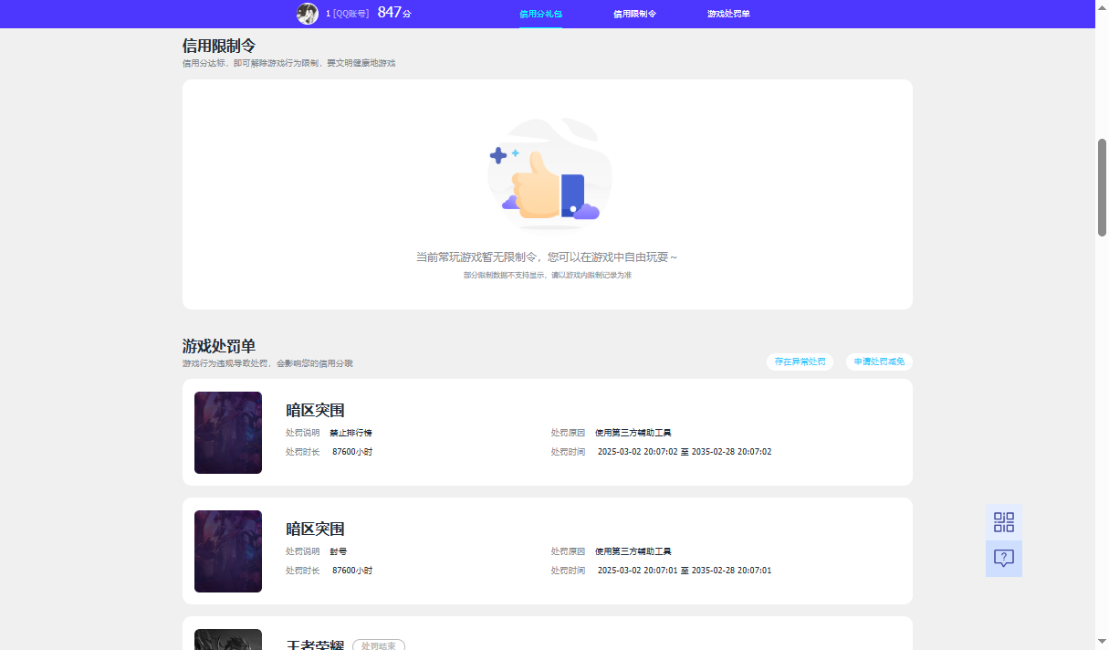Click the 申请处罚减免 button
Viewport: 1109px width, 650px height.
(879, 362)
